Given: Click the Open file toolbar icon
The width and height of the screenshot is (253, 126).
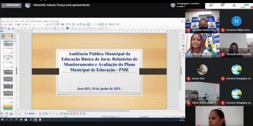Looking at the screenshot, I should click(6, 25).
